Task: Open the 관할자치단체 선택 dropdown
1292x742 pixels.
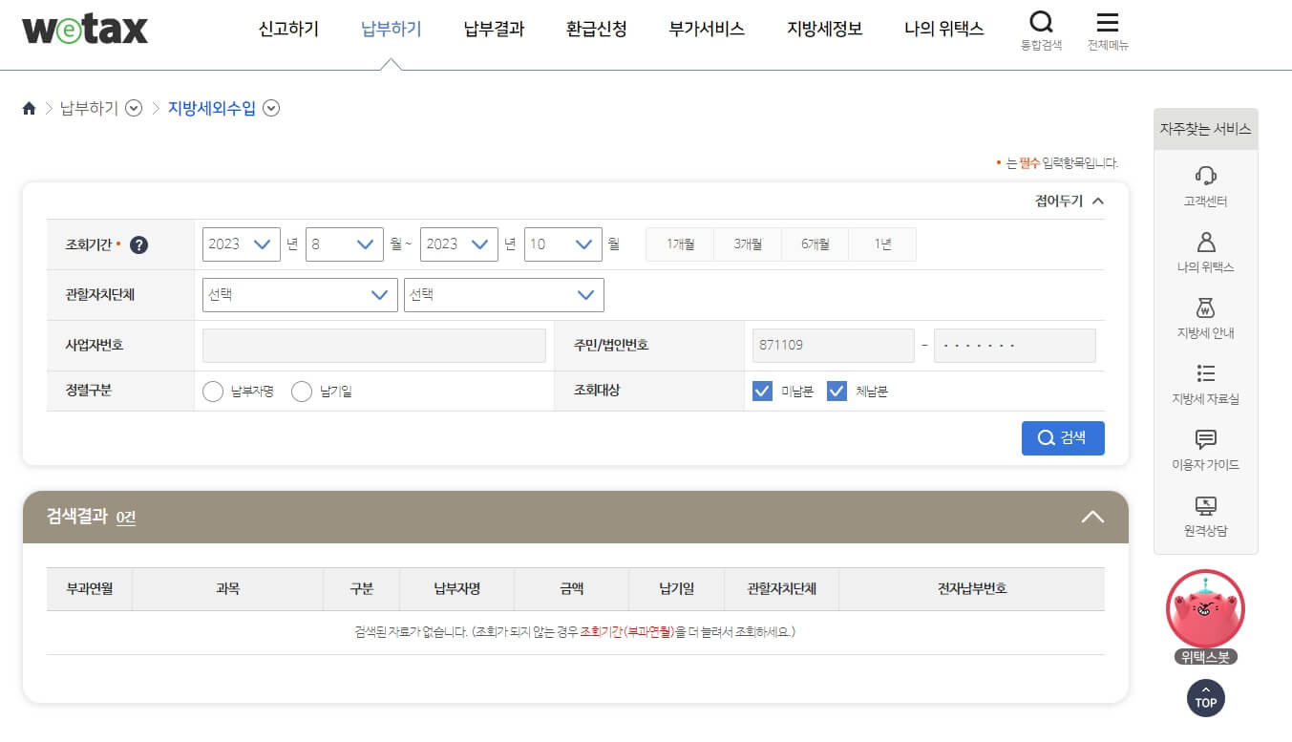Action: (x=299, y=294)
